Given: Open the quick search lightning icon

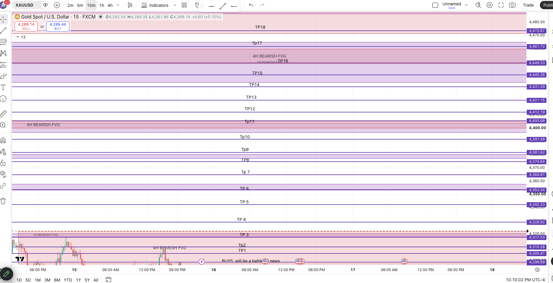Looking at the screenshot, I should coord(478,5).
